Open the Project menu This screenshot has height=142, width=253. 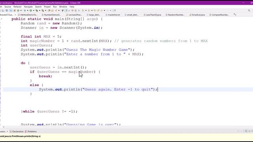click(47, 7)
